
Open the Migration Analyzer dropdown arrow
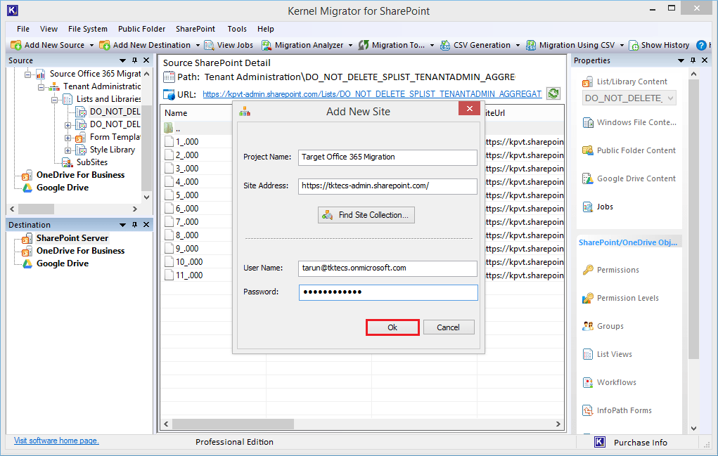tap(350, 45)
